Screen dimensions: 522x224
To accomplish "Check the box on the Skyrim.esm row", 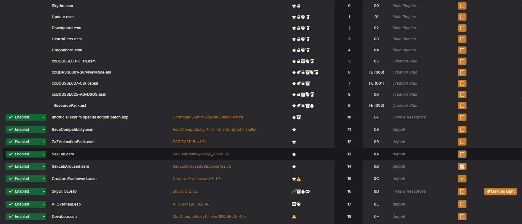I will click(462, 6).
